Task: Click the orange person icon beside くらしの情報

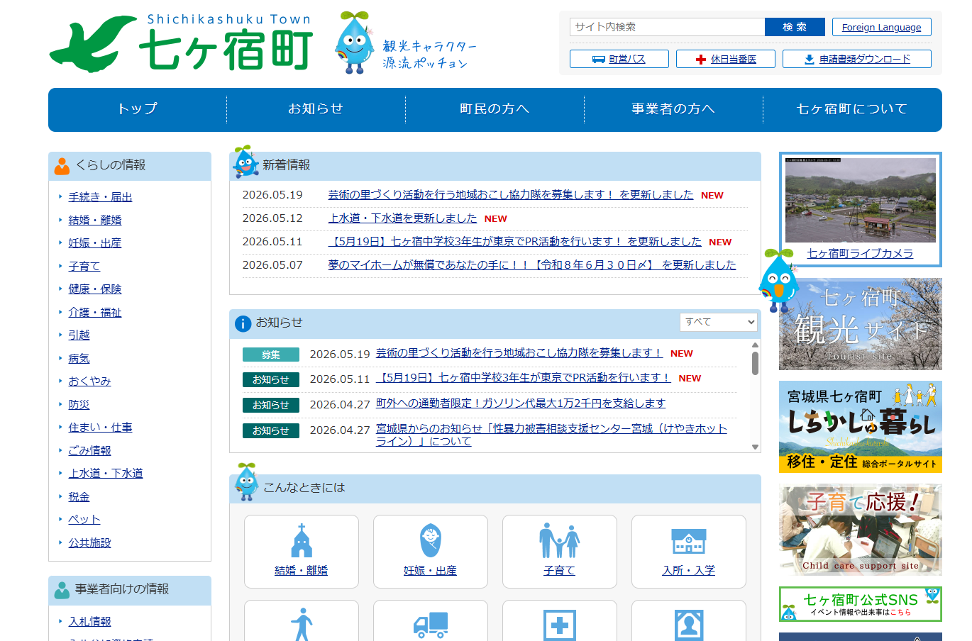Action: pos(62,166)
